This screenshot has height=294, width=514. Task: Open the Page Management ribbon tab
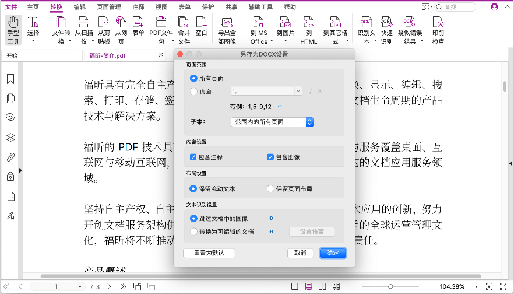[x=109, y=7]
